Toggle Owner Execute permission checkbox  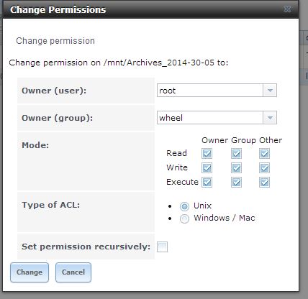(x=207, y=183)
